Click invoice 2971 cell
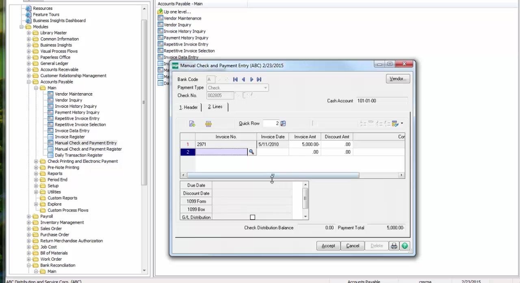Image resolution: width=520 pixels, height=283 pixels. click(x=226, y=144)
